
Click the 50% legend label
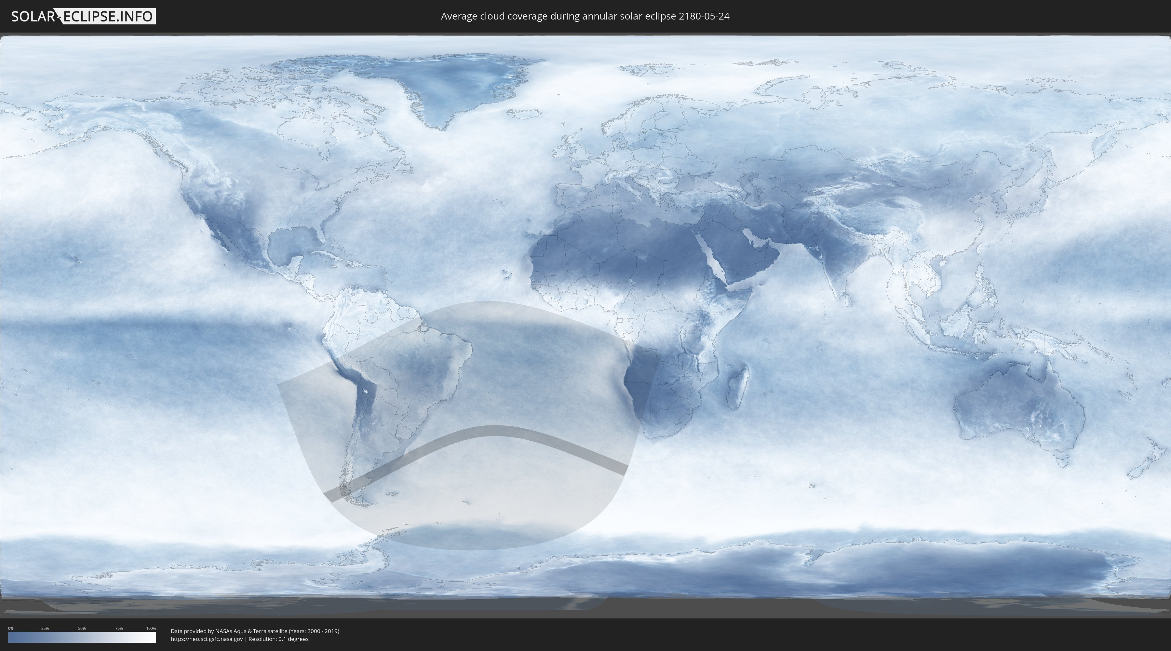click(x=82, y=628)
